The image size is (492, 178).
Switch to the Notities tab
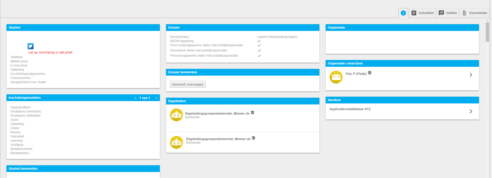[447, 13]
